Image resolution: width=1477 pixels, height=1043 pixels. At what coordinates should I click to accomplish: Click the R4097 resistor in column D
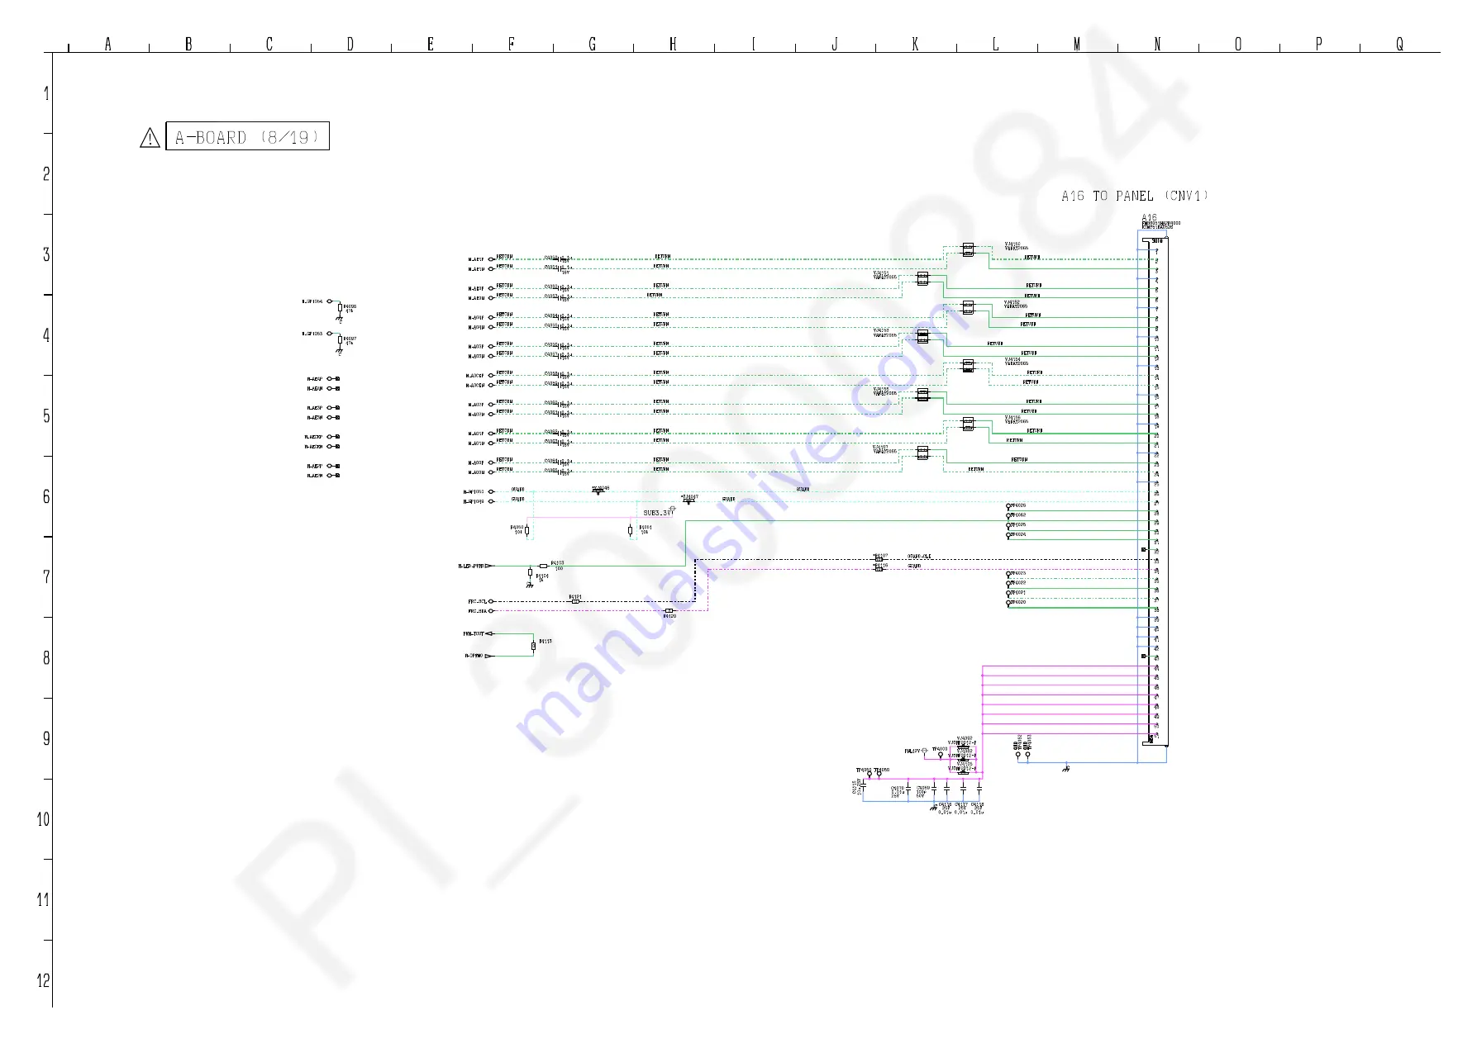(340, 340)
